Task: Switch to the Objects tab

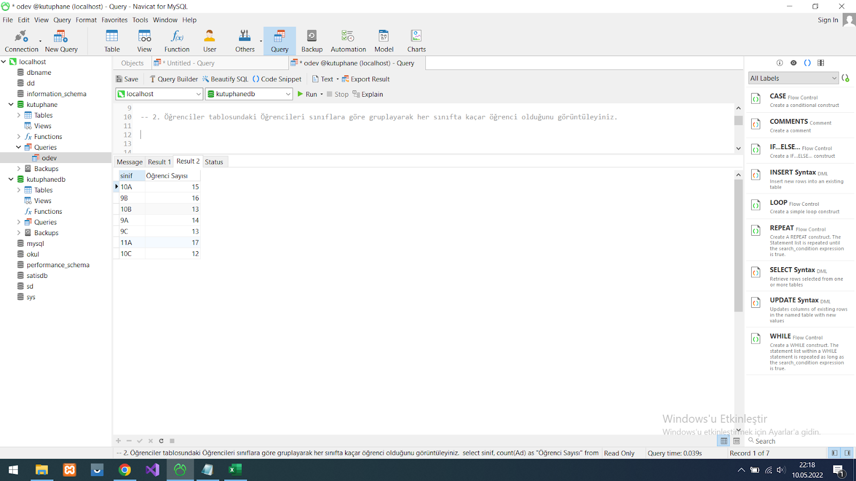Action: point(132,63)
